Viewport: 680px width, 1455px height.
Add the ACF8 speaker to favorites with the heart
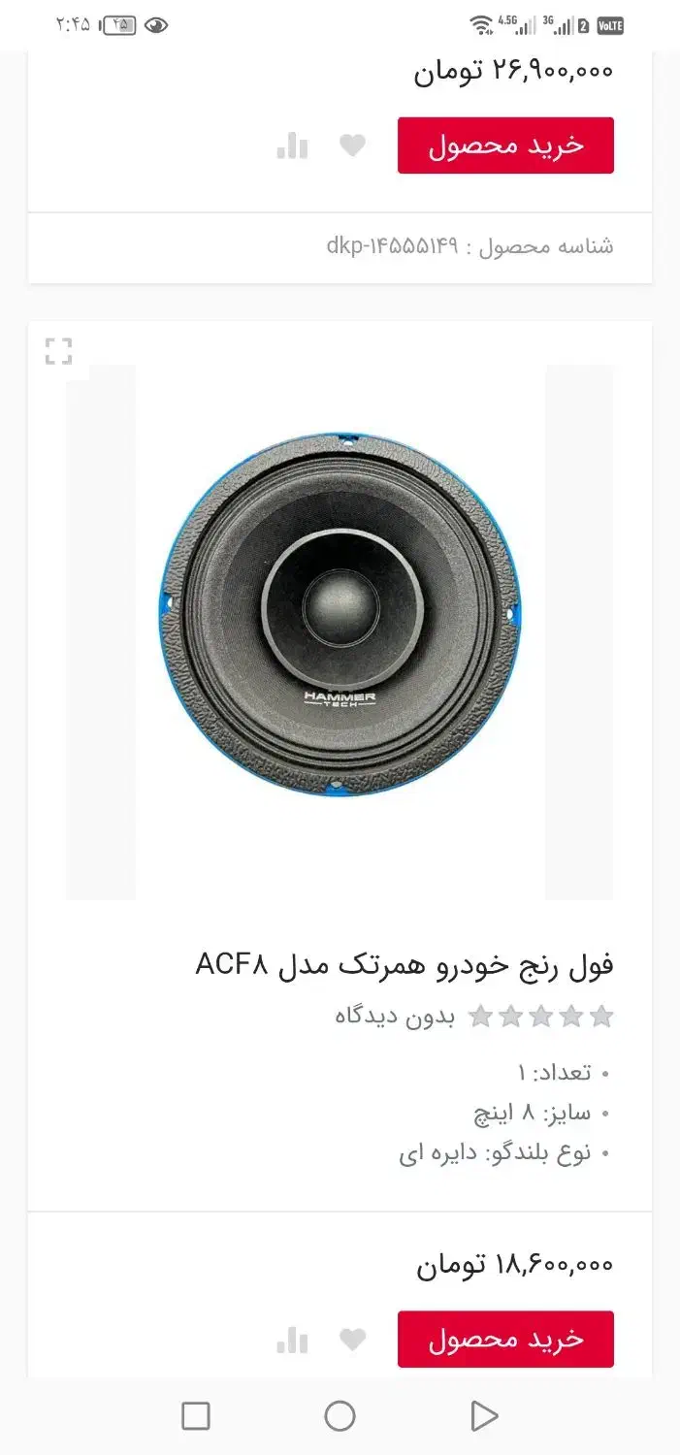pyautogui.click(x=352, y=1340)
